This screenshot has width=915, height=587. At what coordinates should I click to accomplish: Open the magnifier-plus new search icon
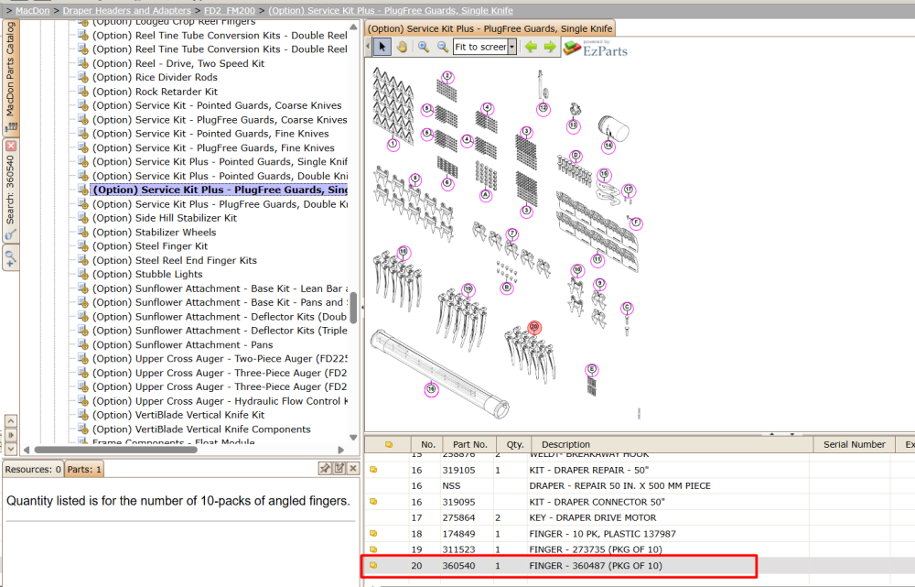[x=10, y=257]
